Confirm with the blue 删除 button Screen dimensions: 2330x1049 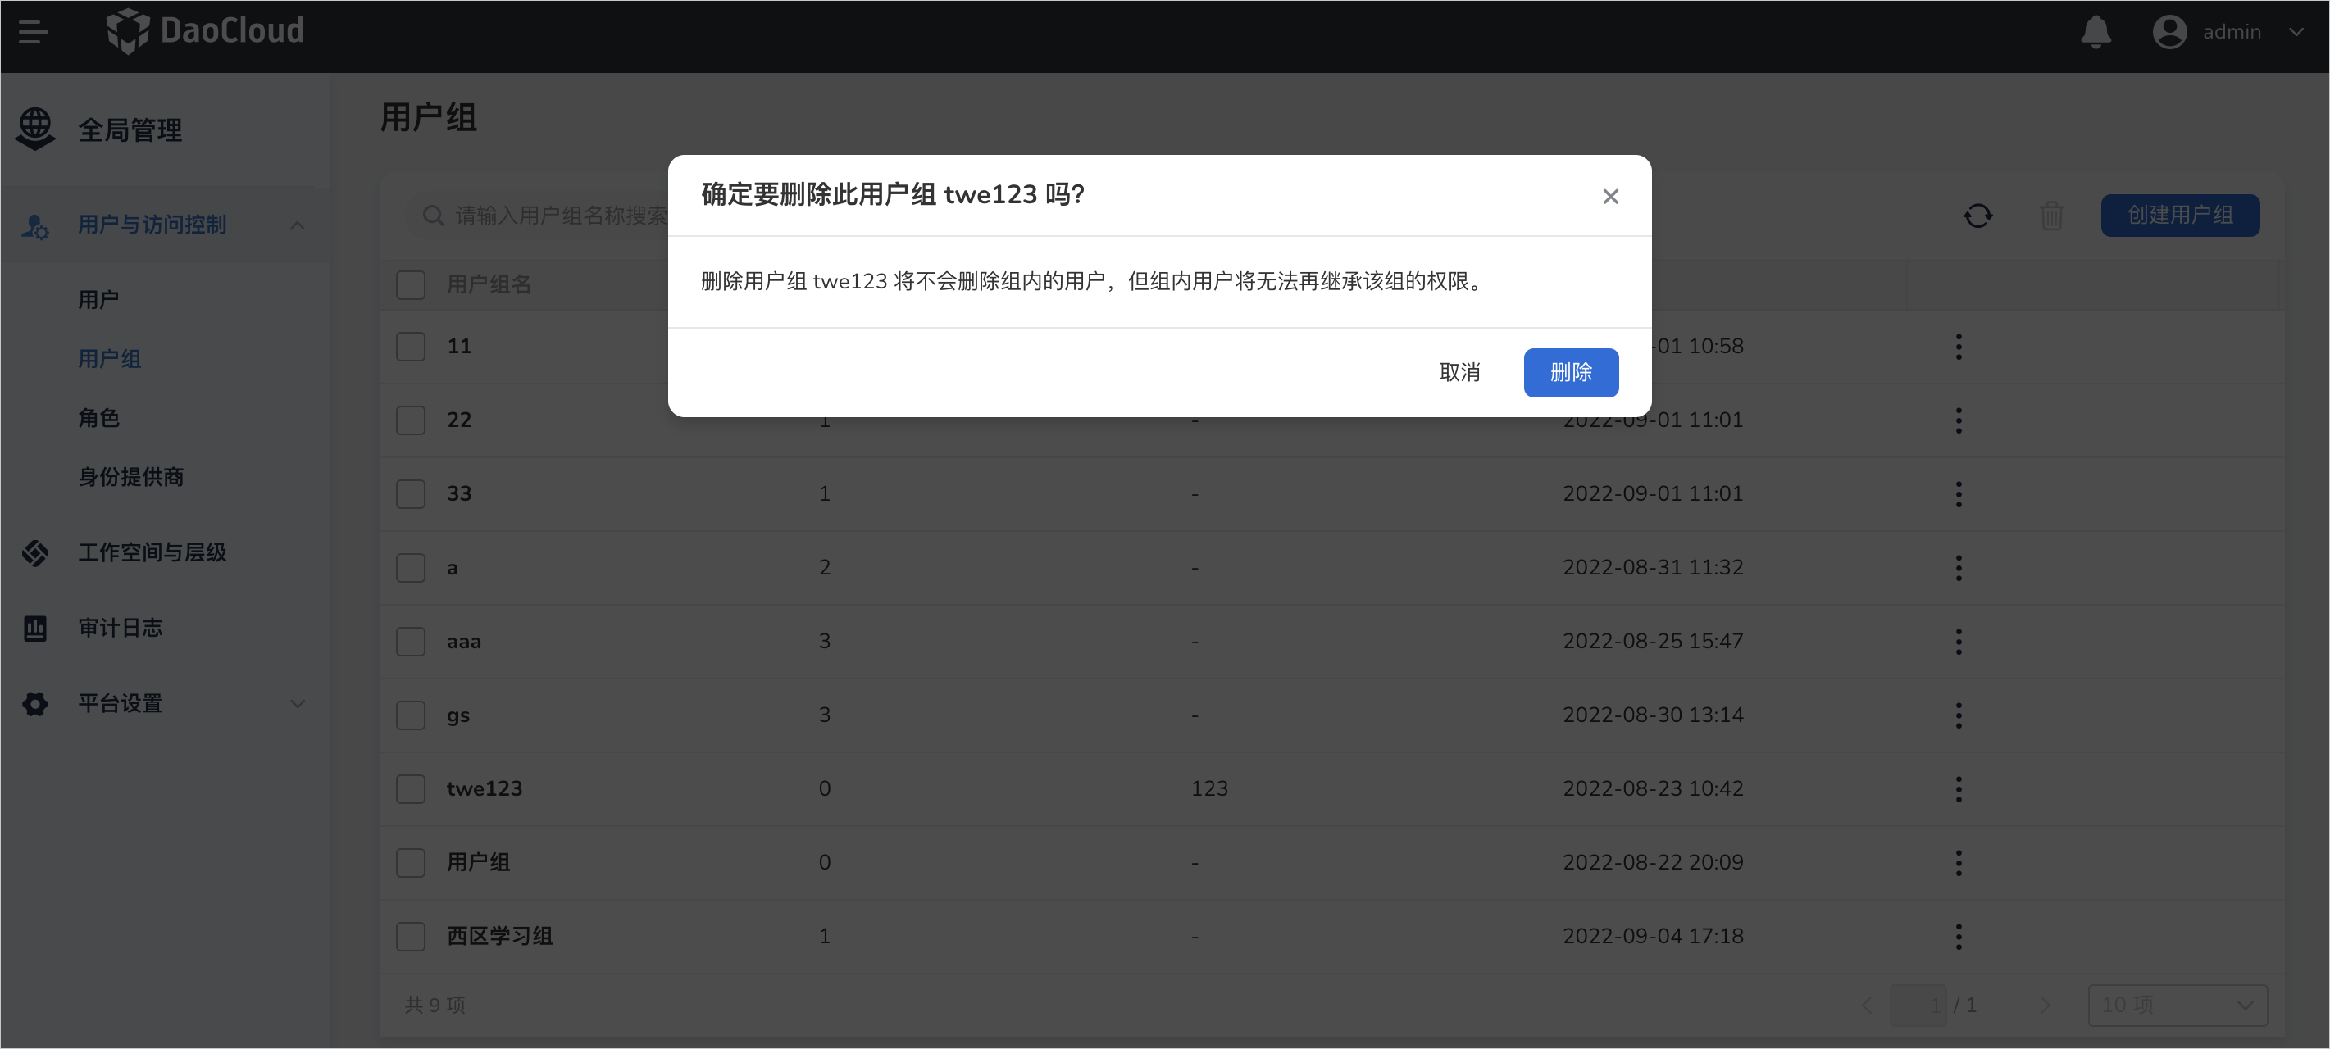(1571, 373)
